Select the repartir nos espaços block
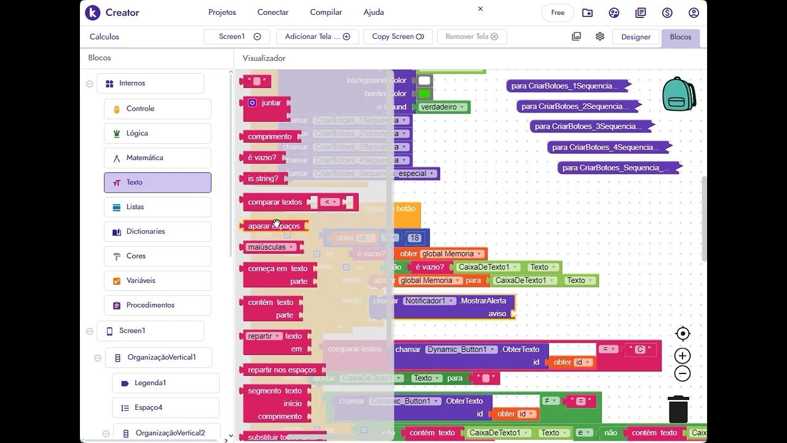The image size is (787, 443). [283, 370]
